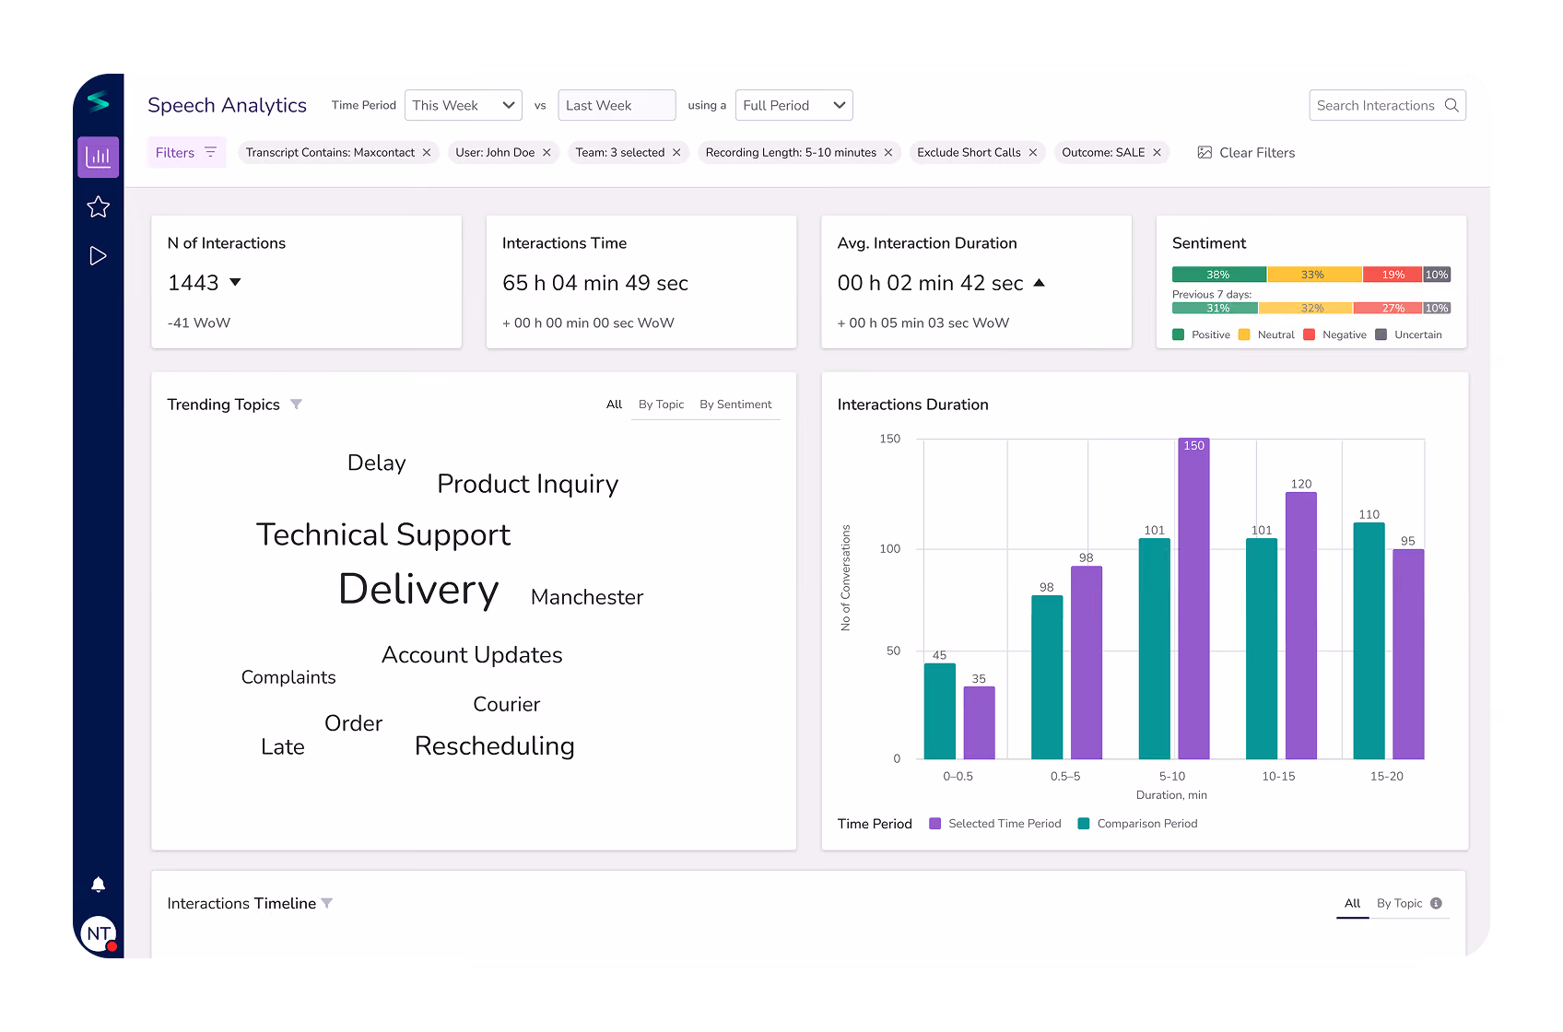
Task: Open notifications bell icon
Action: point(99,885)
